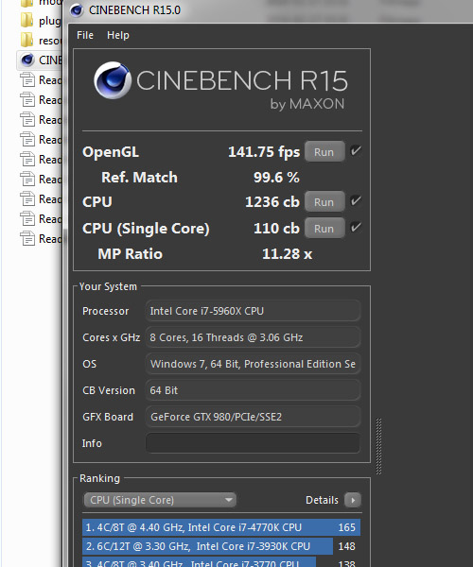This screenshot has height=567, width=473.
Task: Run the CPU (Single Core) benchmark
Action: click(x=324, y=228)
